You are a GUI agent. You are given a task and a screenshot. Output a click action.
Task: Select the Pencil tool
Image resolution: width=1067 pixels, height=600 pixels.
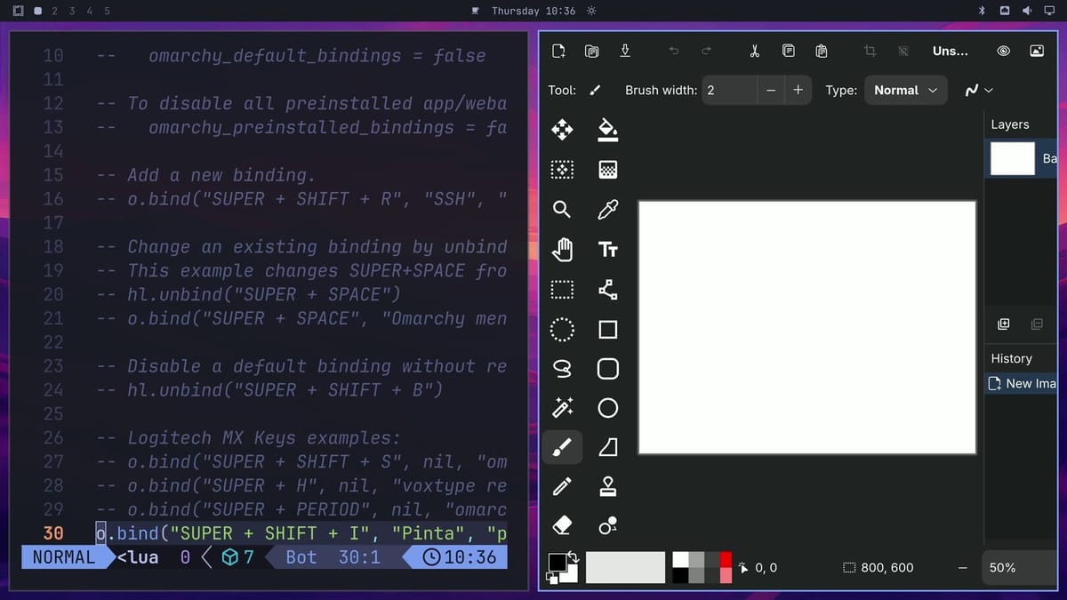pyautogui.click(x=562, y=486)
